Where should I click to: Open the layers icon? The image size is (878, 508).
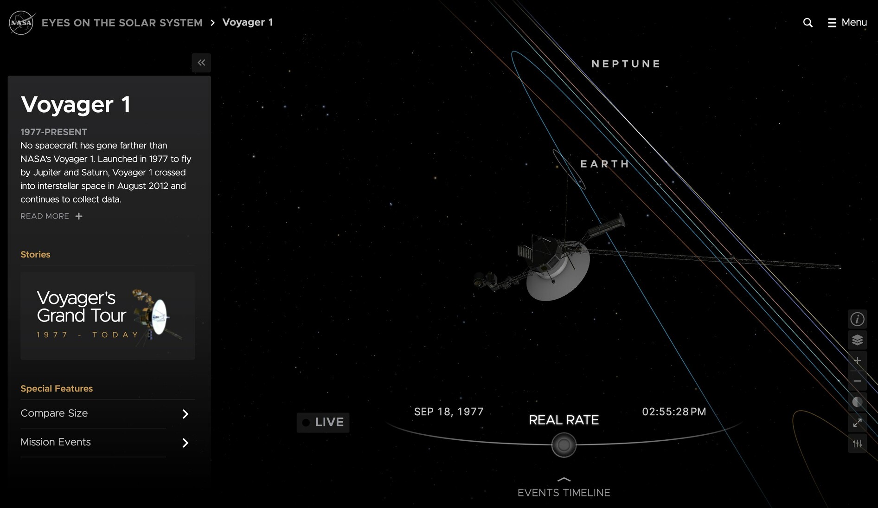click(x=857, y=340)
